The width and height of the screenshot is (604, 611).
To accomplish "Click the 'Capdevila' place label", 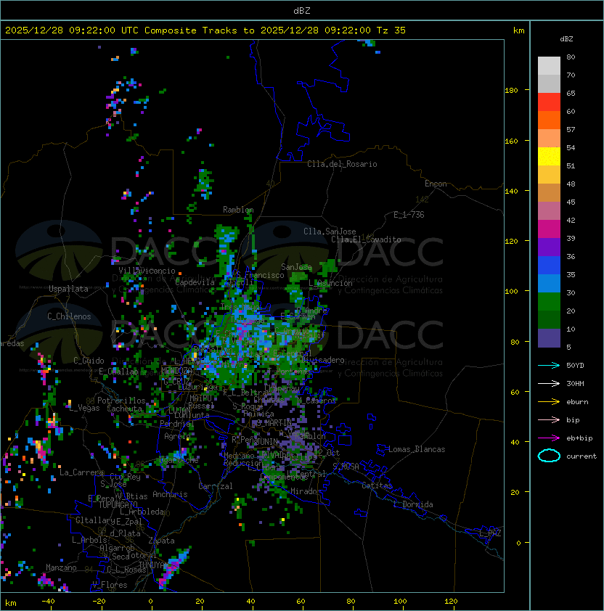I will tap(195, 282).
